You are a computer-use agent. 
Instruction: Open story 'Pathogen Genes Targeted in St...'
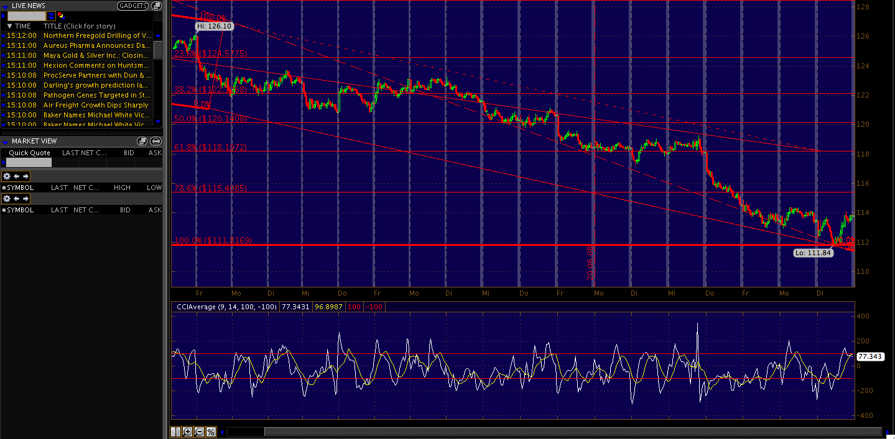tap(97, 95)
